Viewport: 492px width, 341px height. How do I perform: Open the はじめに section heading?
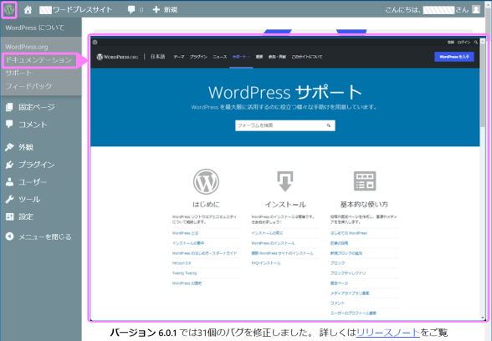coord(206,205)
